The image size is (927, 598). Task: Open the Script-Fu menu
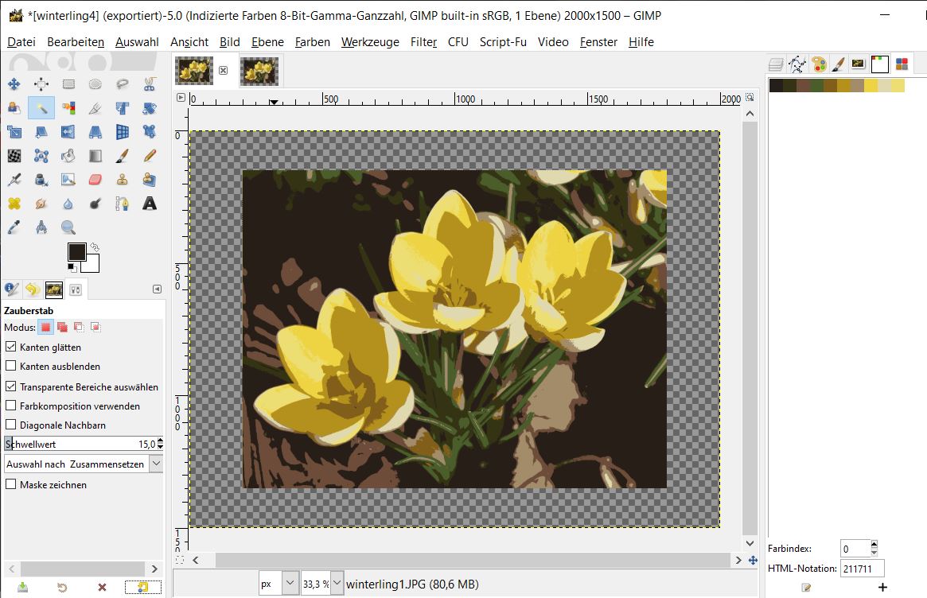pyautogui.click(x=503, y=42)
